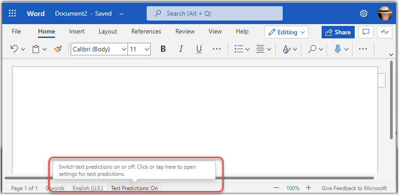Open the settings gear icon

pyautogui.click(x=364, y=13)
